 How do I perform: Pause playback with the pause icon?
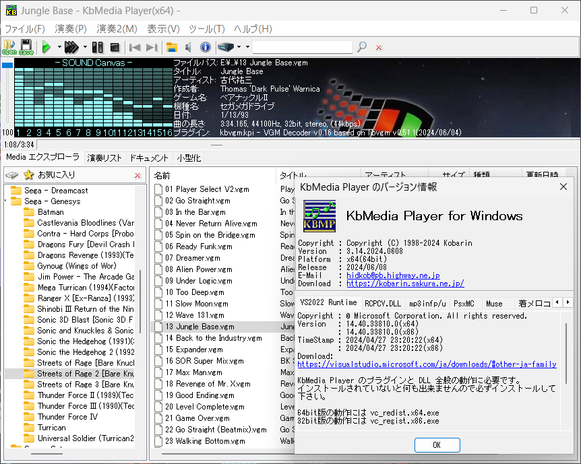click(x=98, y=47)
